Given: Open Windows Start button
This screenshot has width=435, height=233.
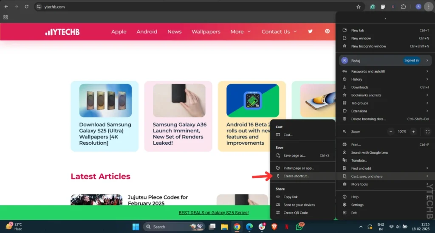Looking at the screenshot, I should pos(136,227).
